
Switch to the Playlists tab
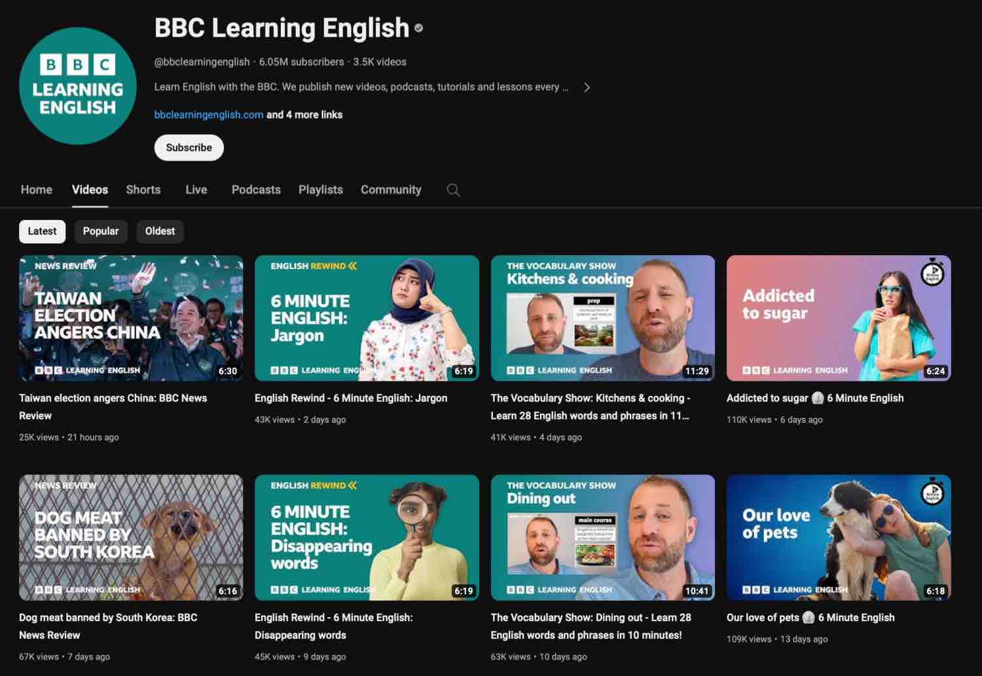point(321,190)
